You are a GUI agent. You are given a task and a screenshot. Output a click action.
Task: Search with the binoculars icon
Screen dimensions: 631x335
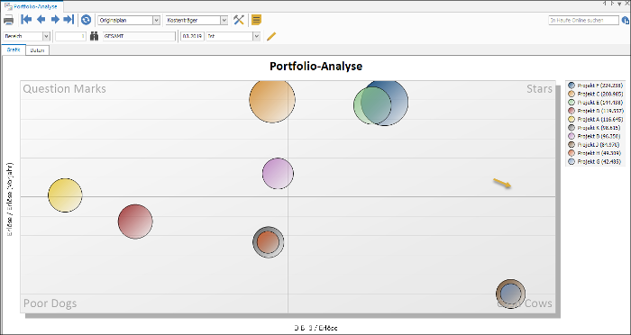[x=94, y=36]
